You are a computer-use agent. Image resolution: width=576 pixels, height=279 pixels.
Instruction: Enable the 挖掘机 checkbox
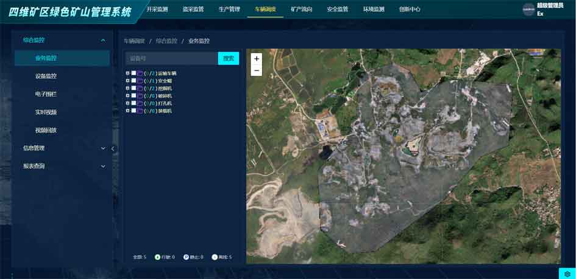(x=134, y=89)
